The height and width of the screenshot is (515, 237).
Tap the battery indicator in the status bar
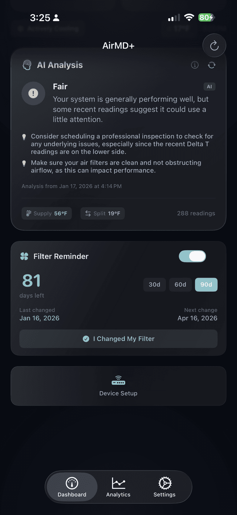[206, 17]
